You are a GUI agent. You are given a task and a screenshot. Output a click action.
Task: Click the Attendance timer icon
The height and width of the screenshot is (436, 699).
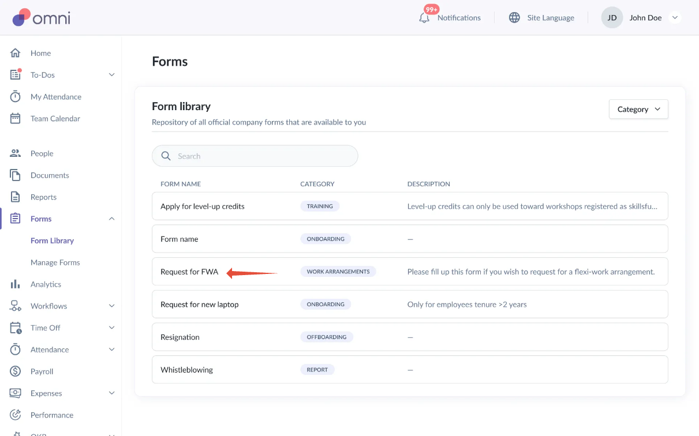[x=16, y=349]
